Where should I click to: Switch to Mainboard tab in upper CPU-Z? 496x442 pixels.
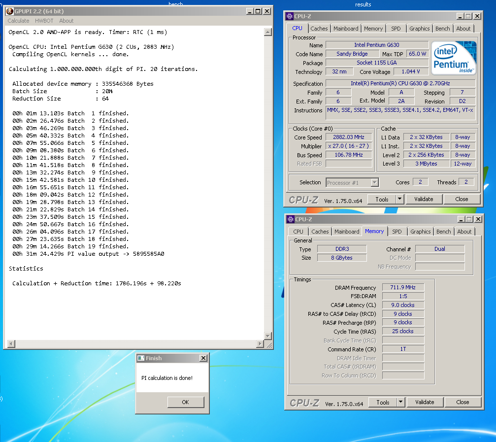click(346, 29)
